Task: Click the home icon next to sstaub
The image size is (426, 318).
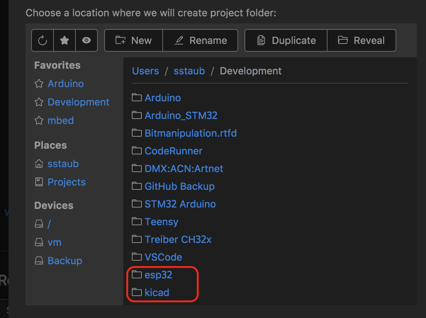Action: tap(39, 164)
